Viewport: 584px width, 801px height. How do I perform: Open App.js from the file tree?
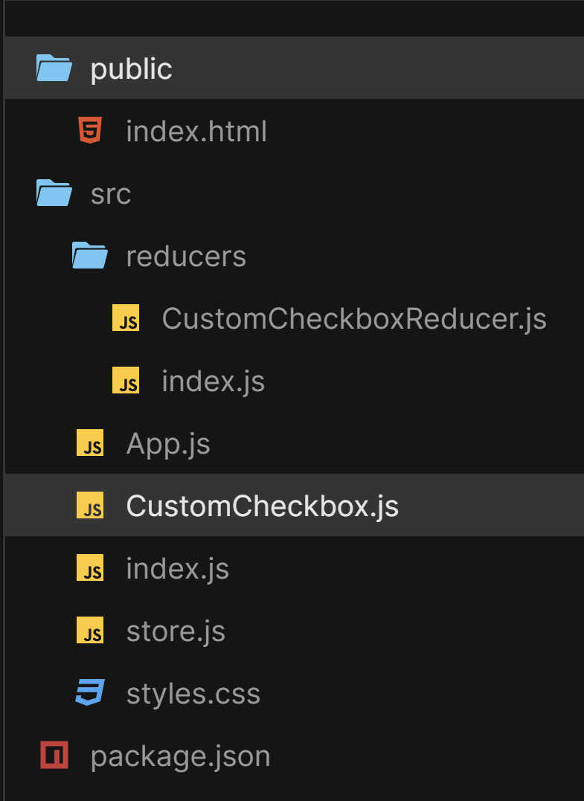click(x=168, y=443)
